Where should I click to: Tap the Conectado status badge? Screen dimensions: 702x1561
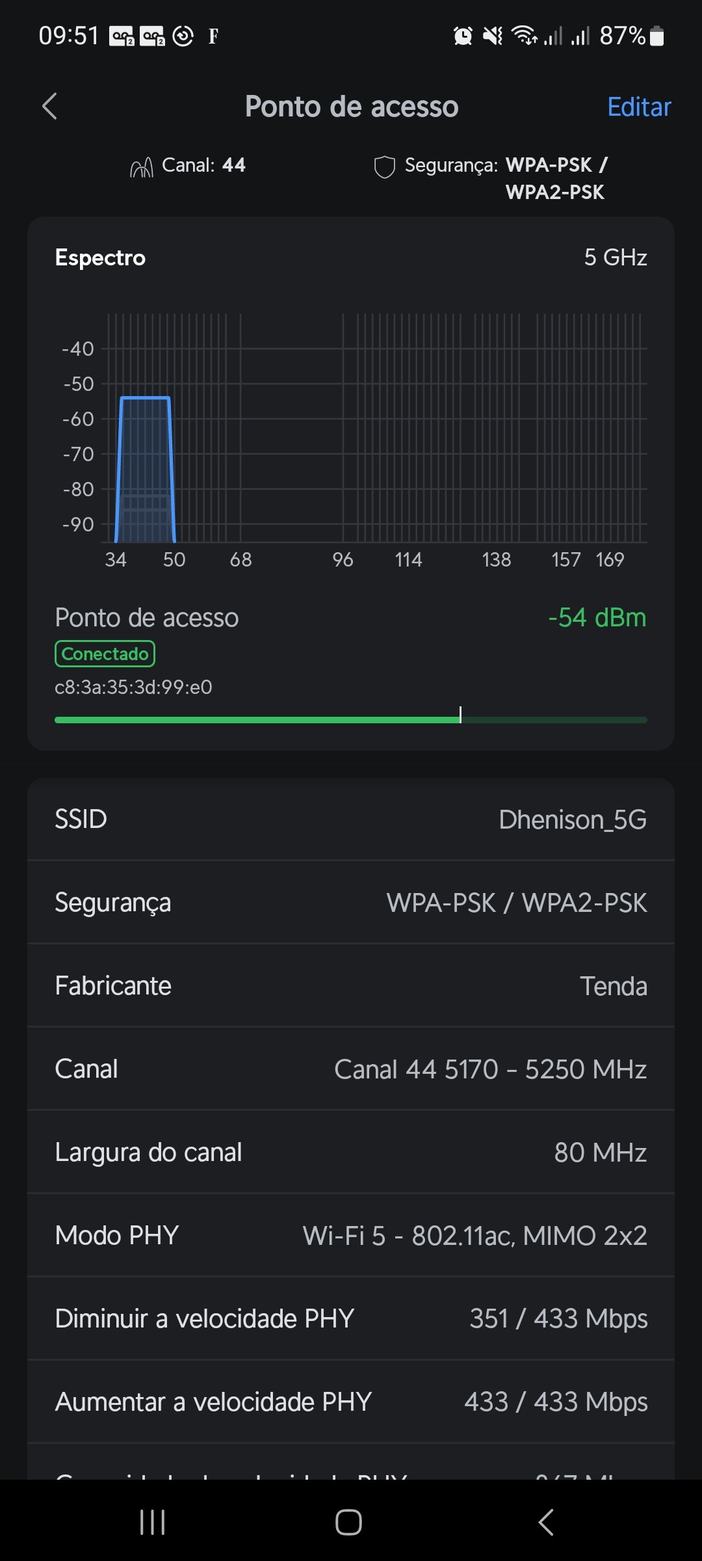(105, 654)
